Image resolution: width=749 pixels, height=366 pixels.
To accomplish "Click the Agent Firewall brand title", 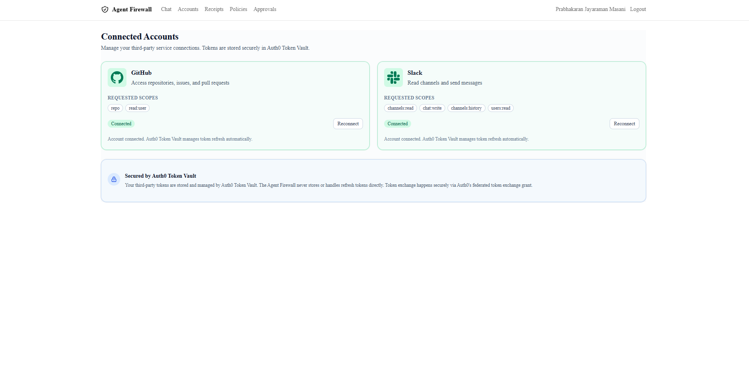I will [x=132, y=9].
